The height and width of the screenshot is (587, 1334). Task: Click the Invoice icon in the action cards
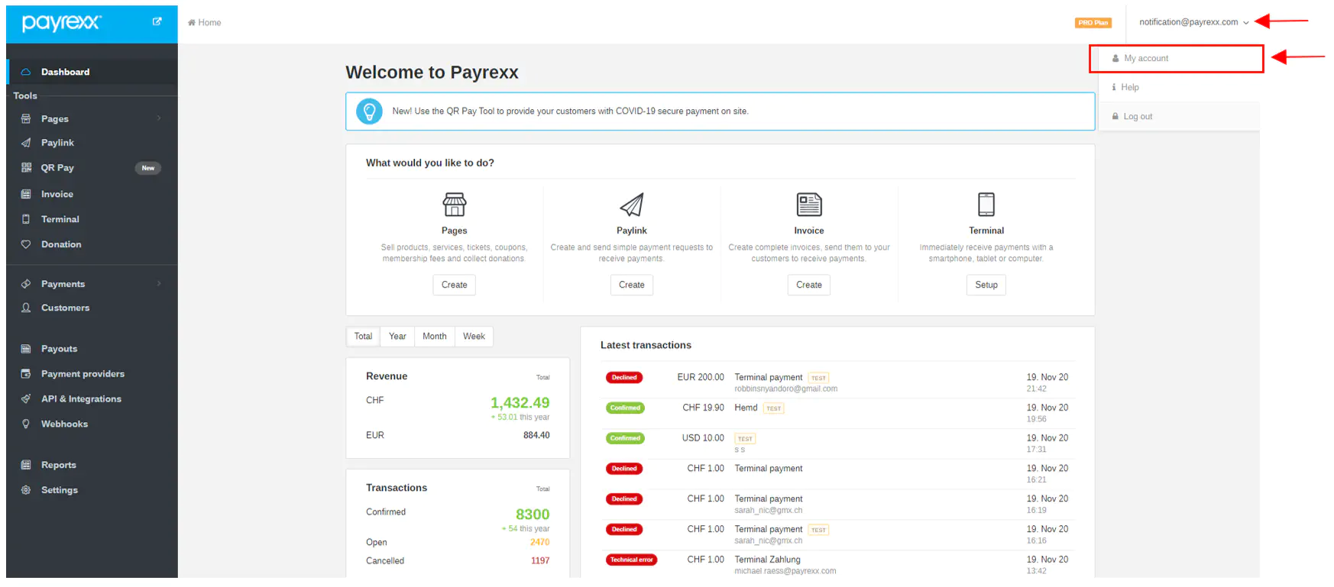(x=808, y=205)
